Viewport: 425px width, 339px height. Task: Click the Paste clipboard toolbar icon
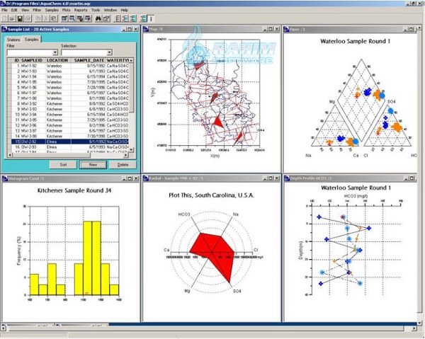pos(54,18)
